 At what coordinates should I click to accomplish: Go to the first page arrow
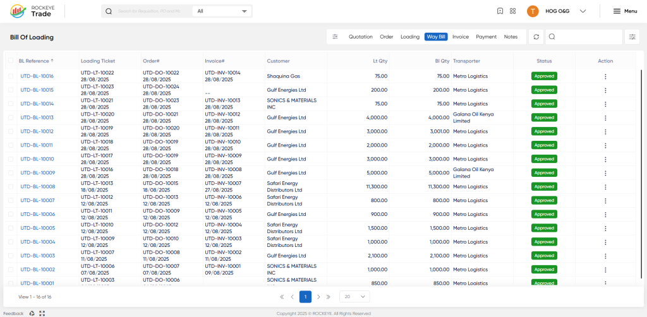282,297
